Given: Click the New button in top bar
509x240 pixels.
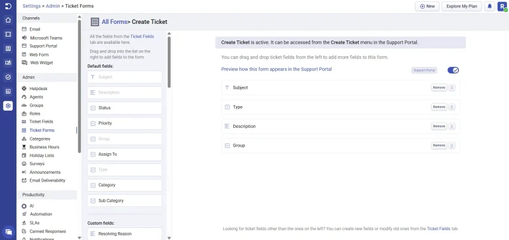Looking at the screenshot, I should coord(427,6).
